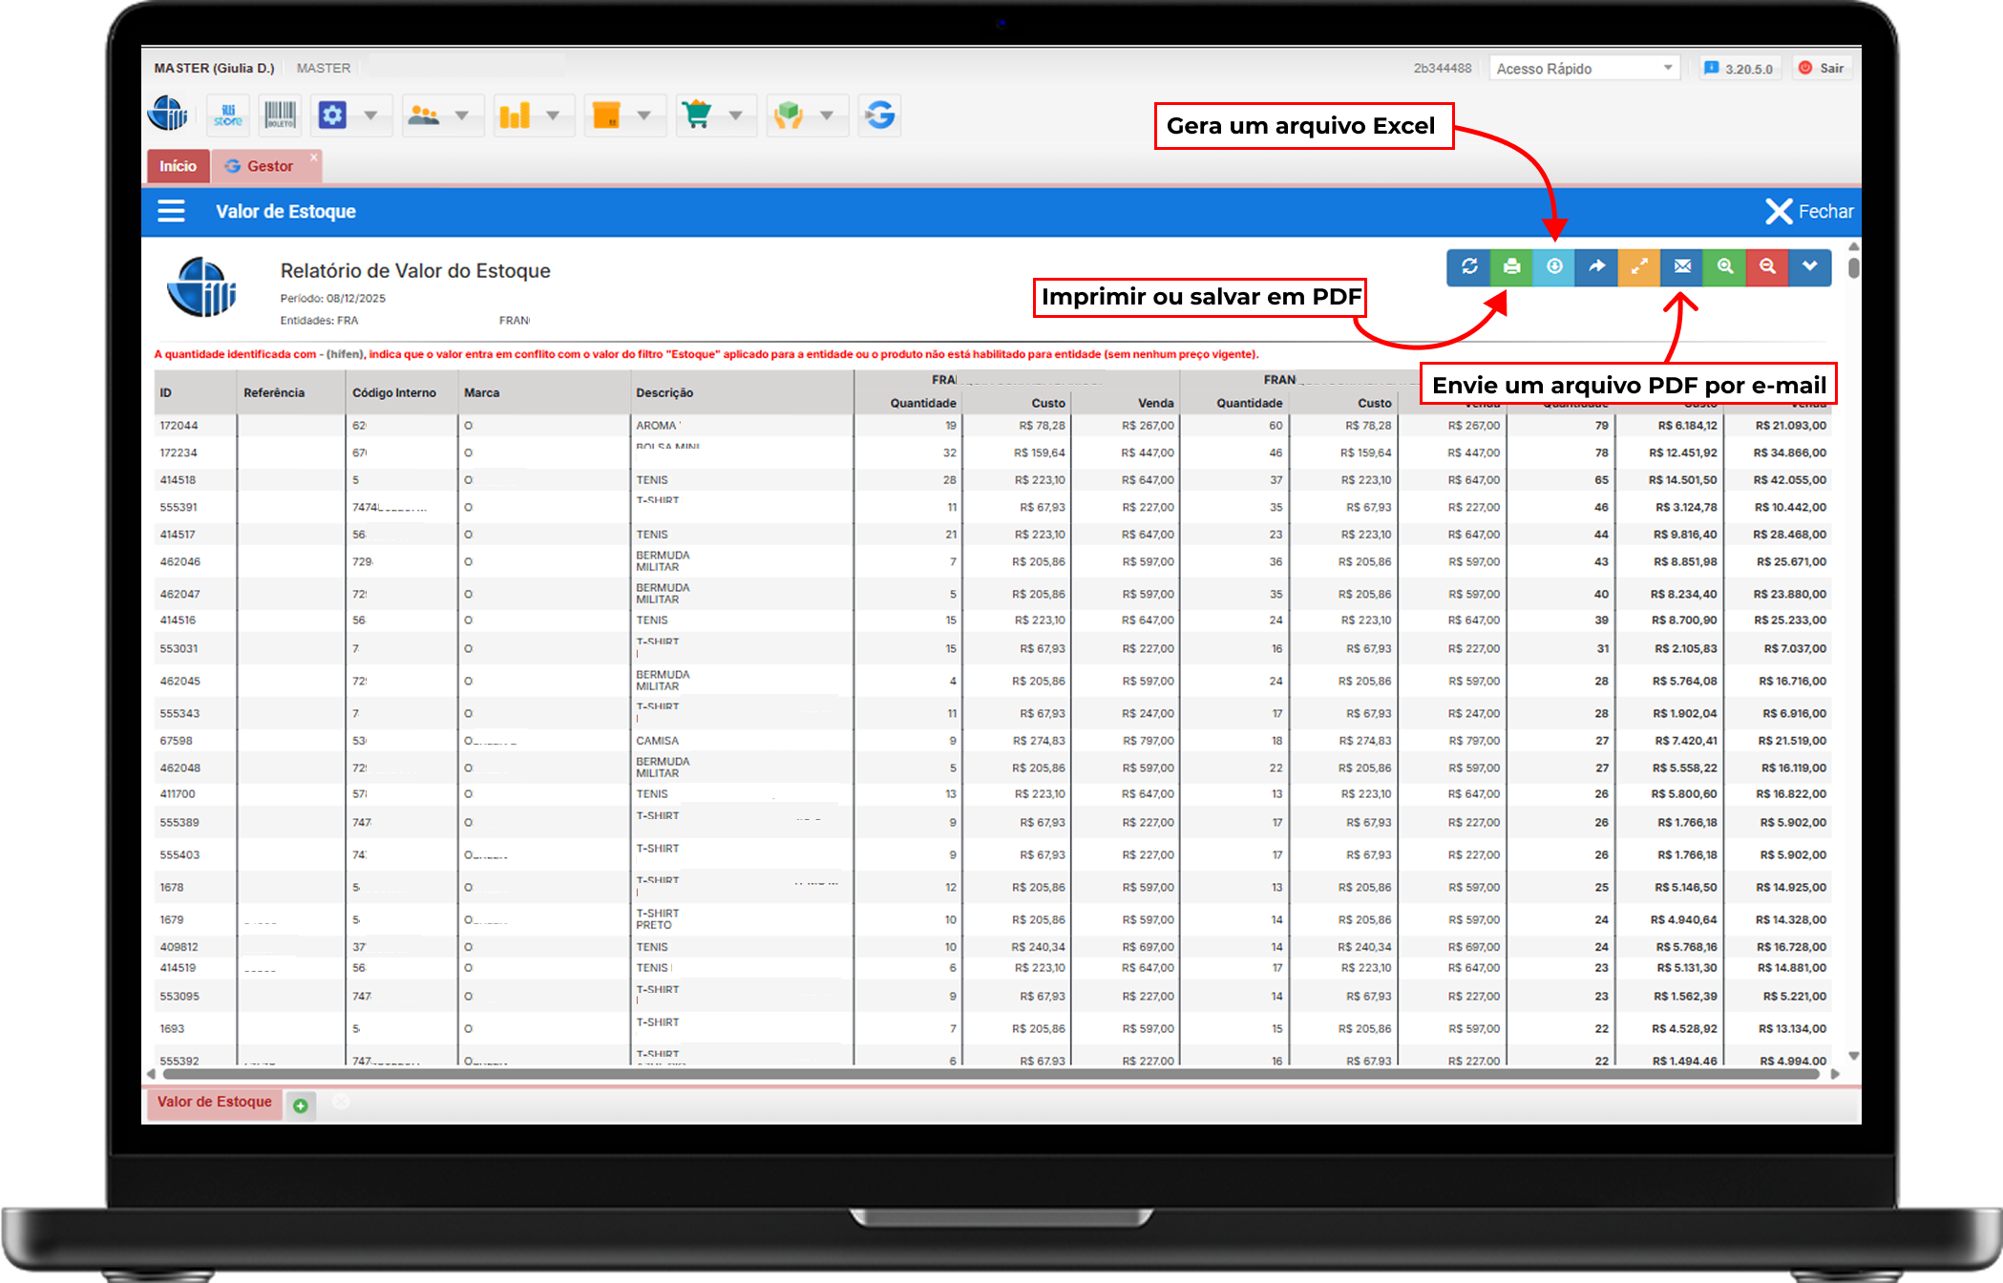Open the hamburger menu in Valor de Estoque
This screenshot has height=1283, width=2003.
[x=171, y=211]
